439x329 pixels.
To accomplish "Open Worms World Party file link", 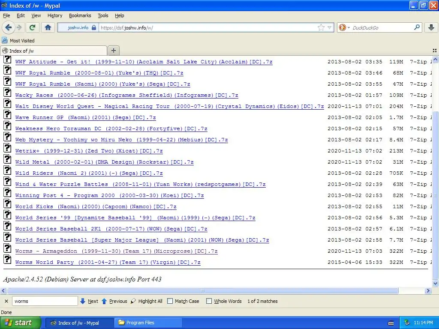I will coord(108,263).
